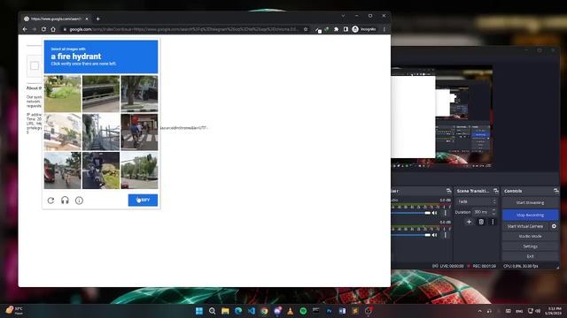This screenshot has width=567, height=318.
Task: Reload the CAPTCHA challenge with the refresh icon
Action: [50, 201]
